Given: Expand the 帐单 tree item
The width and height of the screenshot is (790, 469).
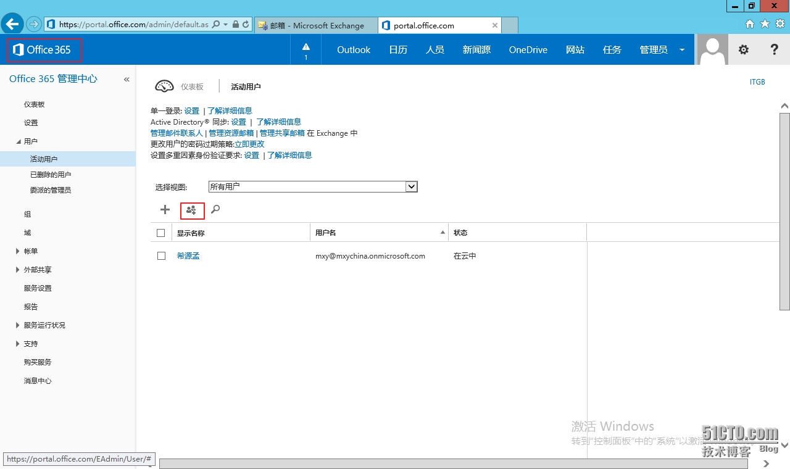Looking at the screenshot, I should (x=17, y=251).
